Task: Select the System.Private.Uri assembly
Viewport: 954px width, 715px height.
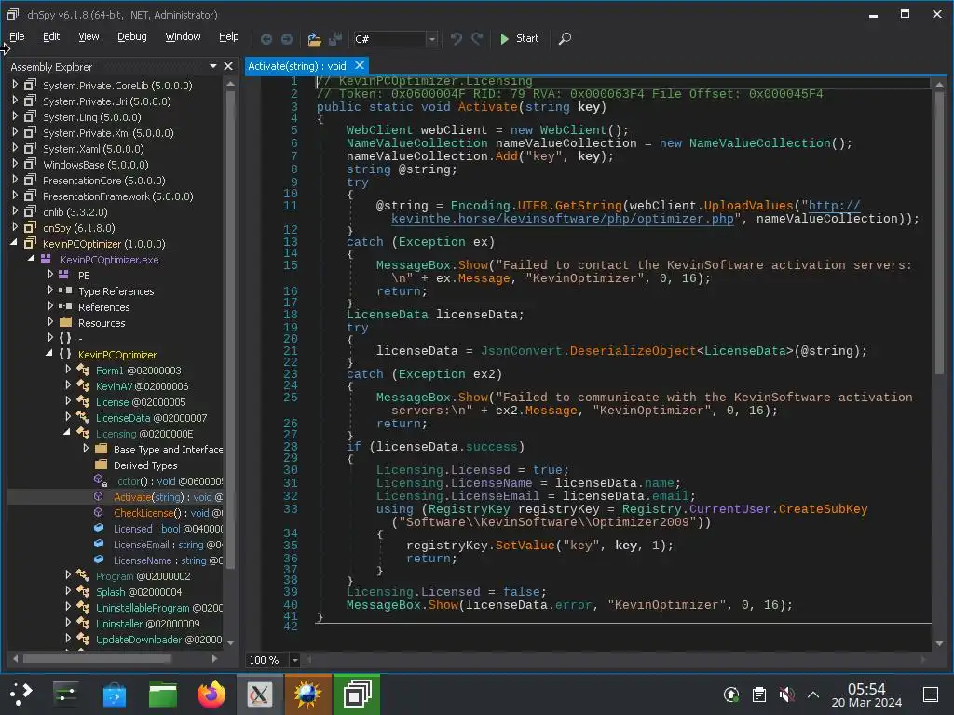Action: pyautogui.click(x=106, y=101)
